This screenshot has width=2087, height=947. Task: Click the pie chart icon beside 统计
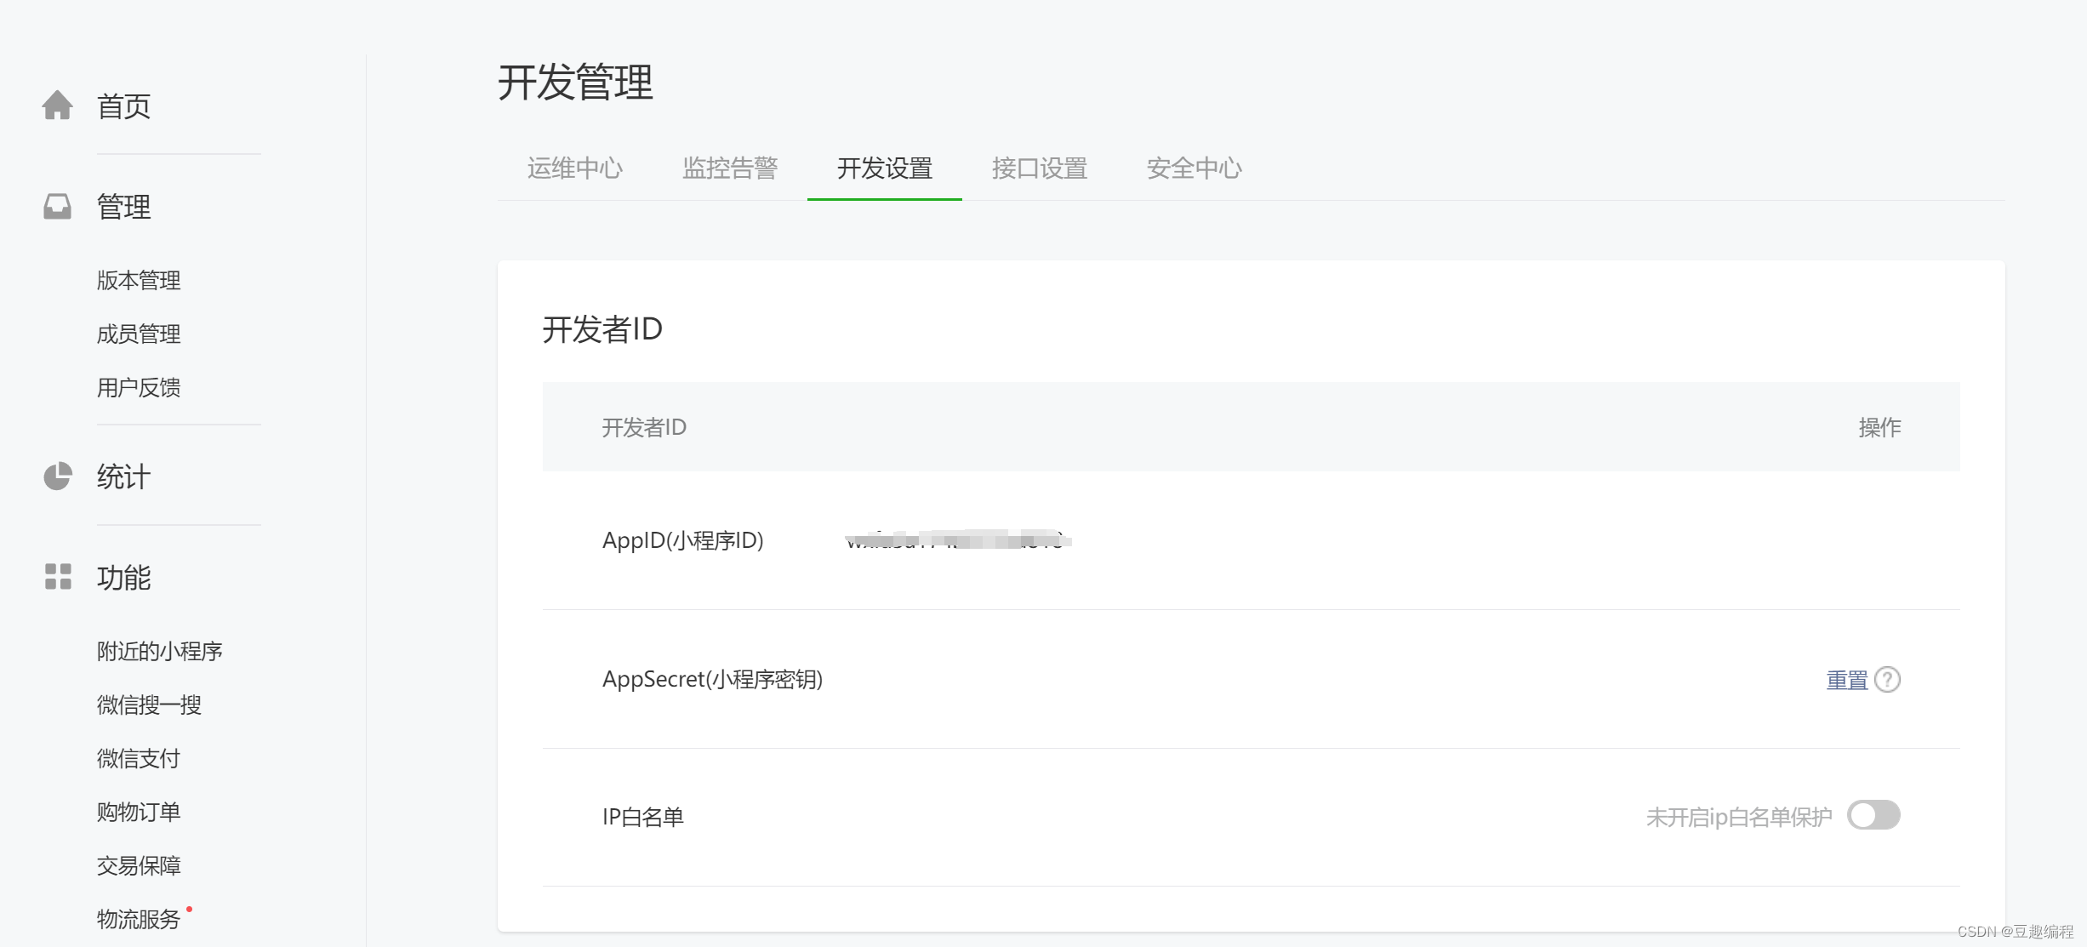(58, 476)
